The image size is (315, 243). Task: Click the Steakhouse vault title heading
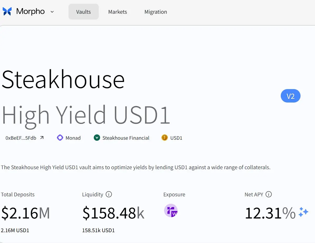(x=63, y=79)
